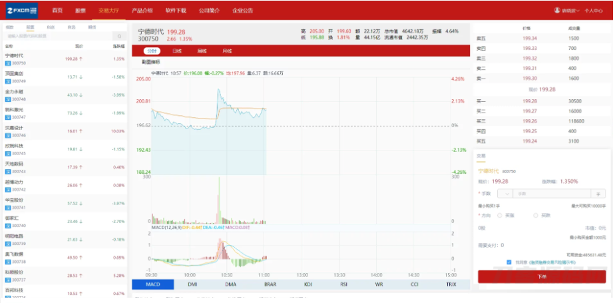The width and height of the screenshot is (615, 303).
Task: Click the stock code search input box
Action: click(x=59, y=36)
